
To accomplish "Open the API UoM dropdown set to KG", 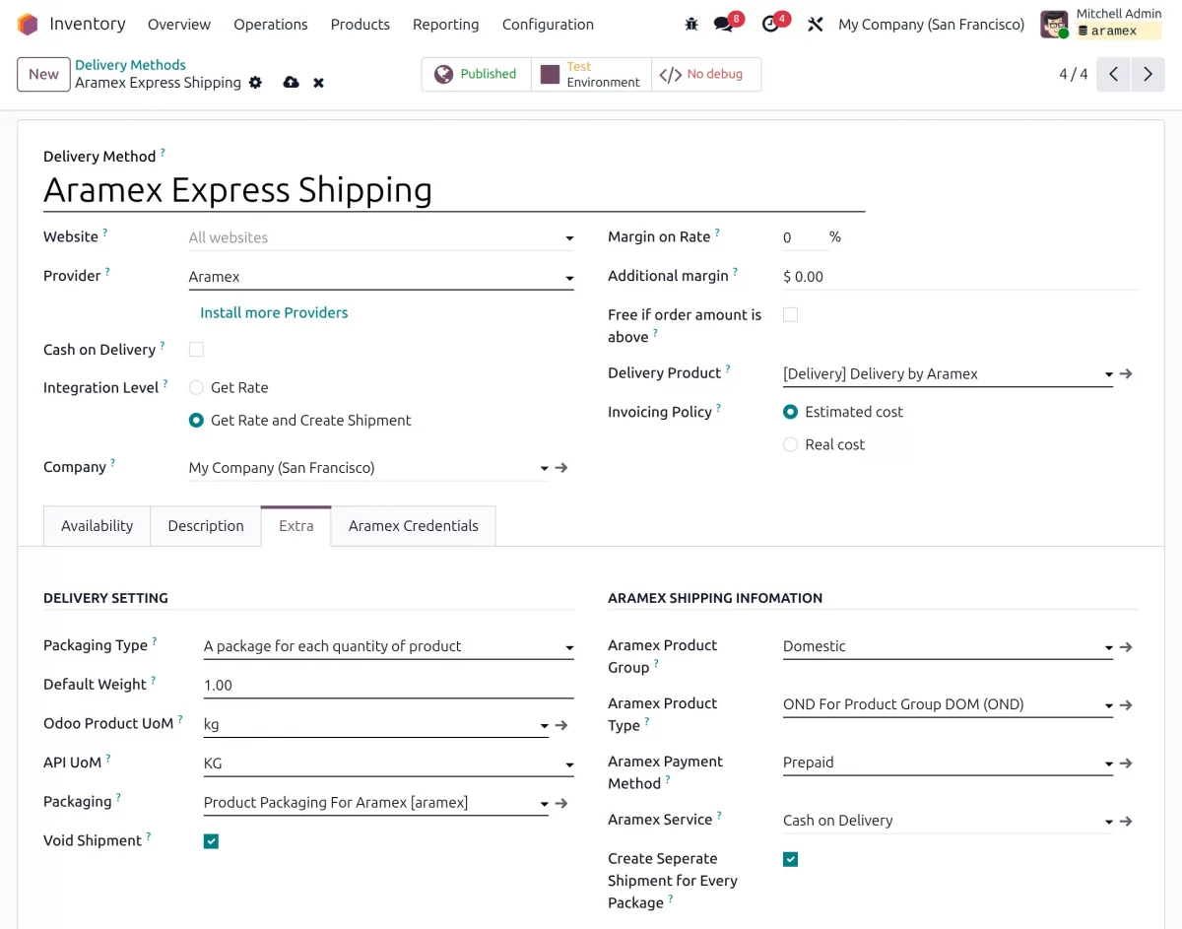I will [388, 764].
